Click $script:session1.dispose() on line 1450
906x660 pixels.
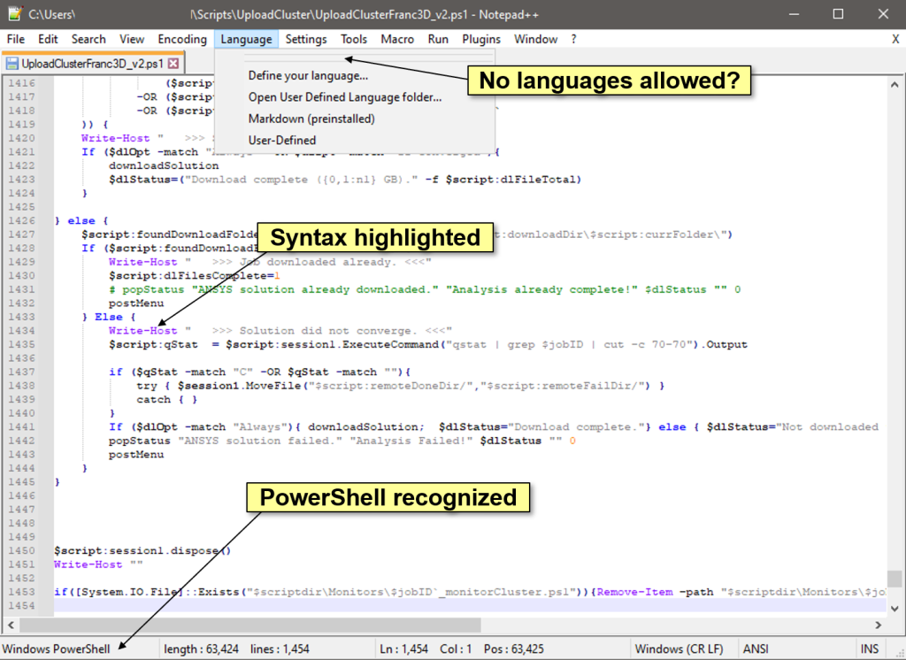pyautogui.click(x=142, y=551)
